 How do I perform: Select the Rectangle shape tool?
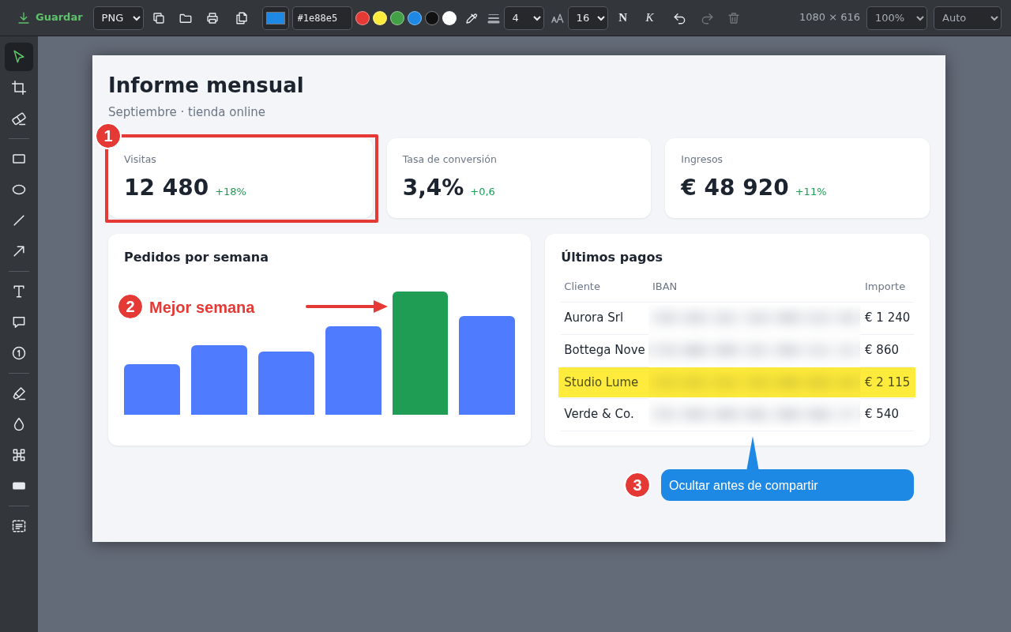tap(19, 159)
